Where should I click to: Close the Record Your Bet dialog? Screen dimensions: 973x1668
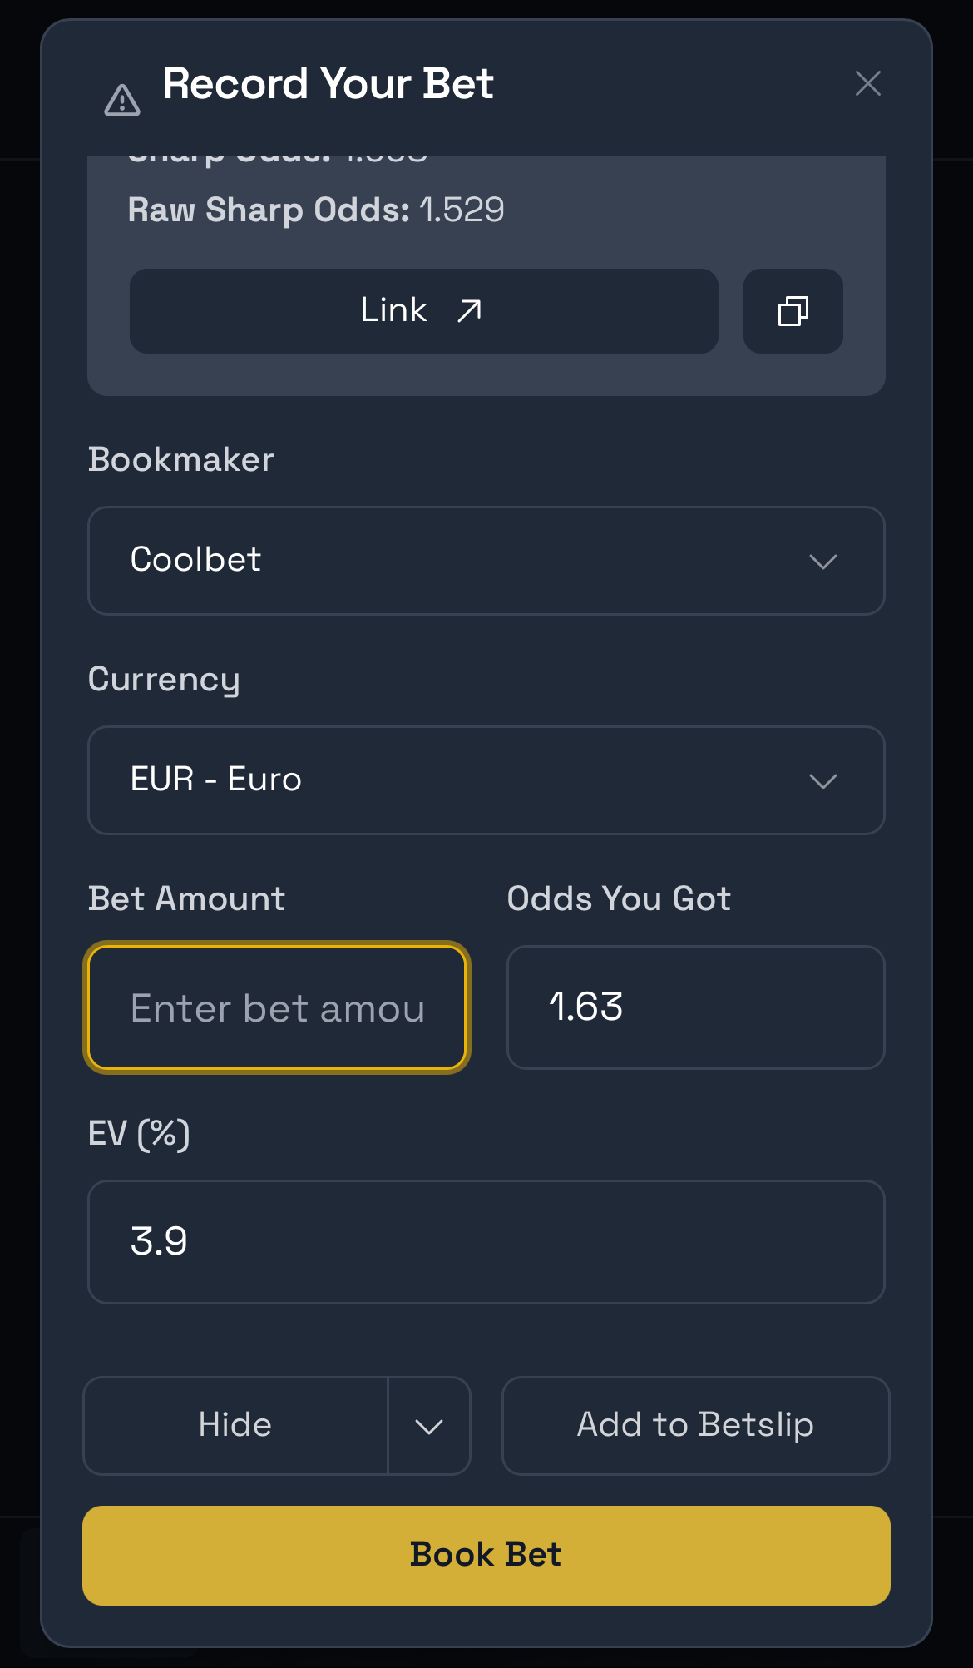pyautogui.click(x=867, y=83)
